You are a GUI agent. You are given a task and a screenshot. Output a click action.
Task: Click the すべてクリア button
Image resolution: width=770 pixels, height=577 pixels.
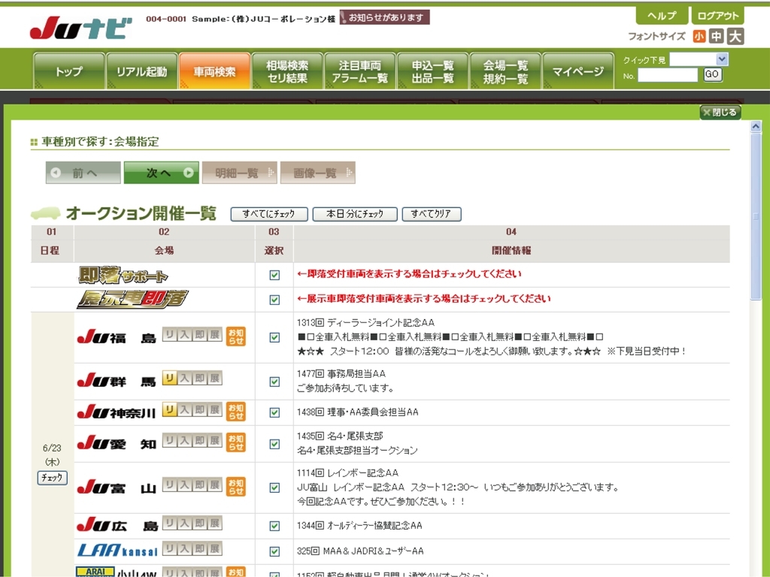432,214
